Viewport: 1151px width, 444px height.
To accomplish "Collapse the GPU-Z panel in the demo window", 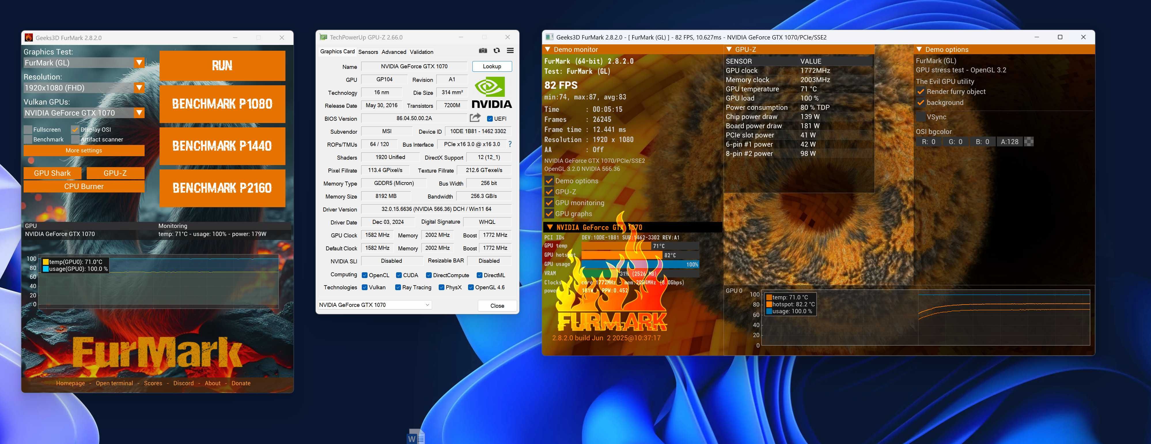I will point(729,50).
